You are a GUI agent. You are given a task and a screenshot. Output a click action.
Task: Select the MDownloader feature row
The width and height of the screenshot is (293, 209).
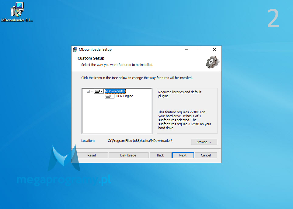coord(115,91)
